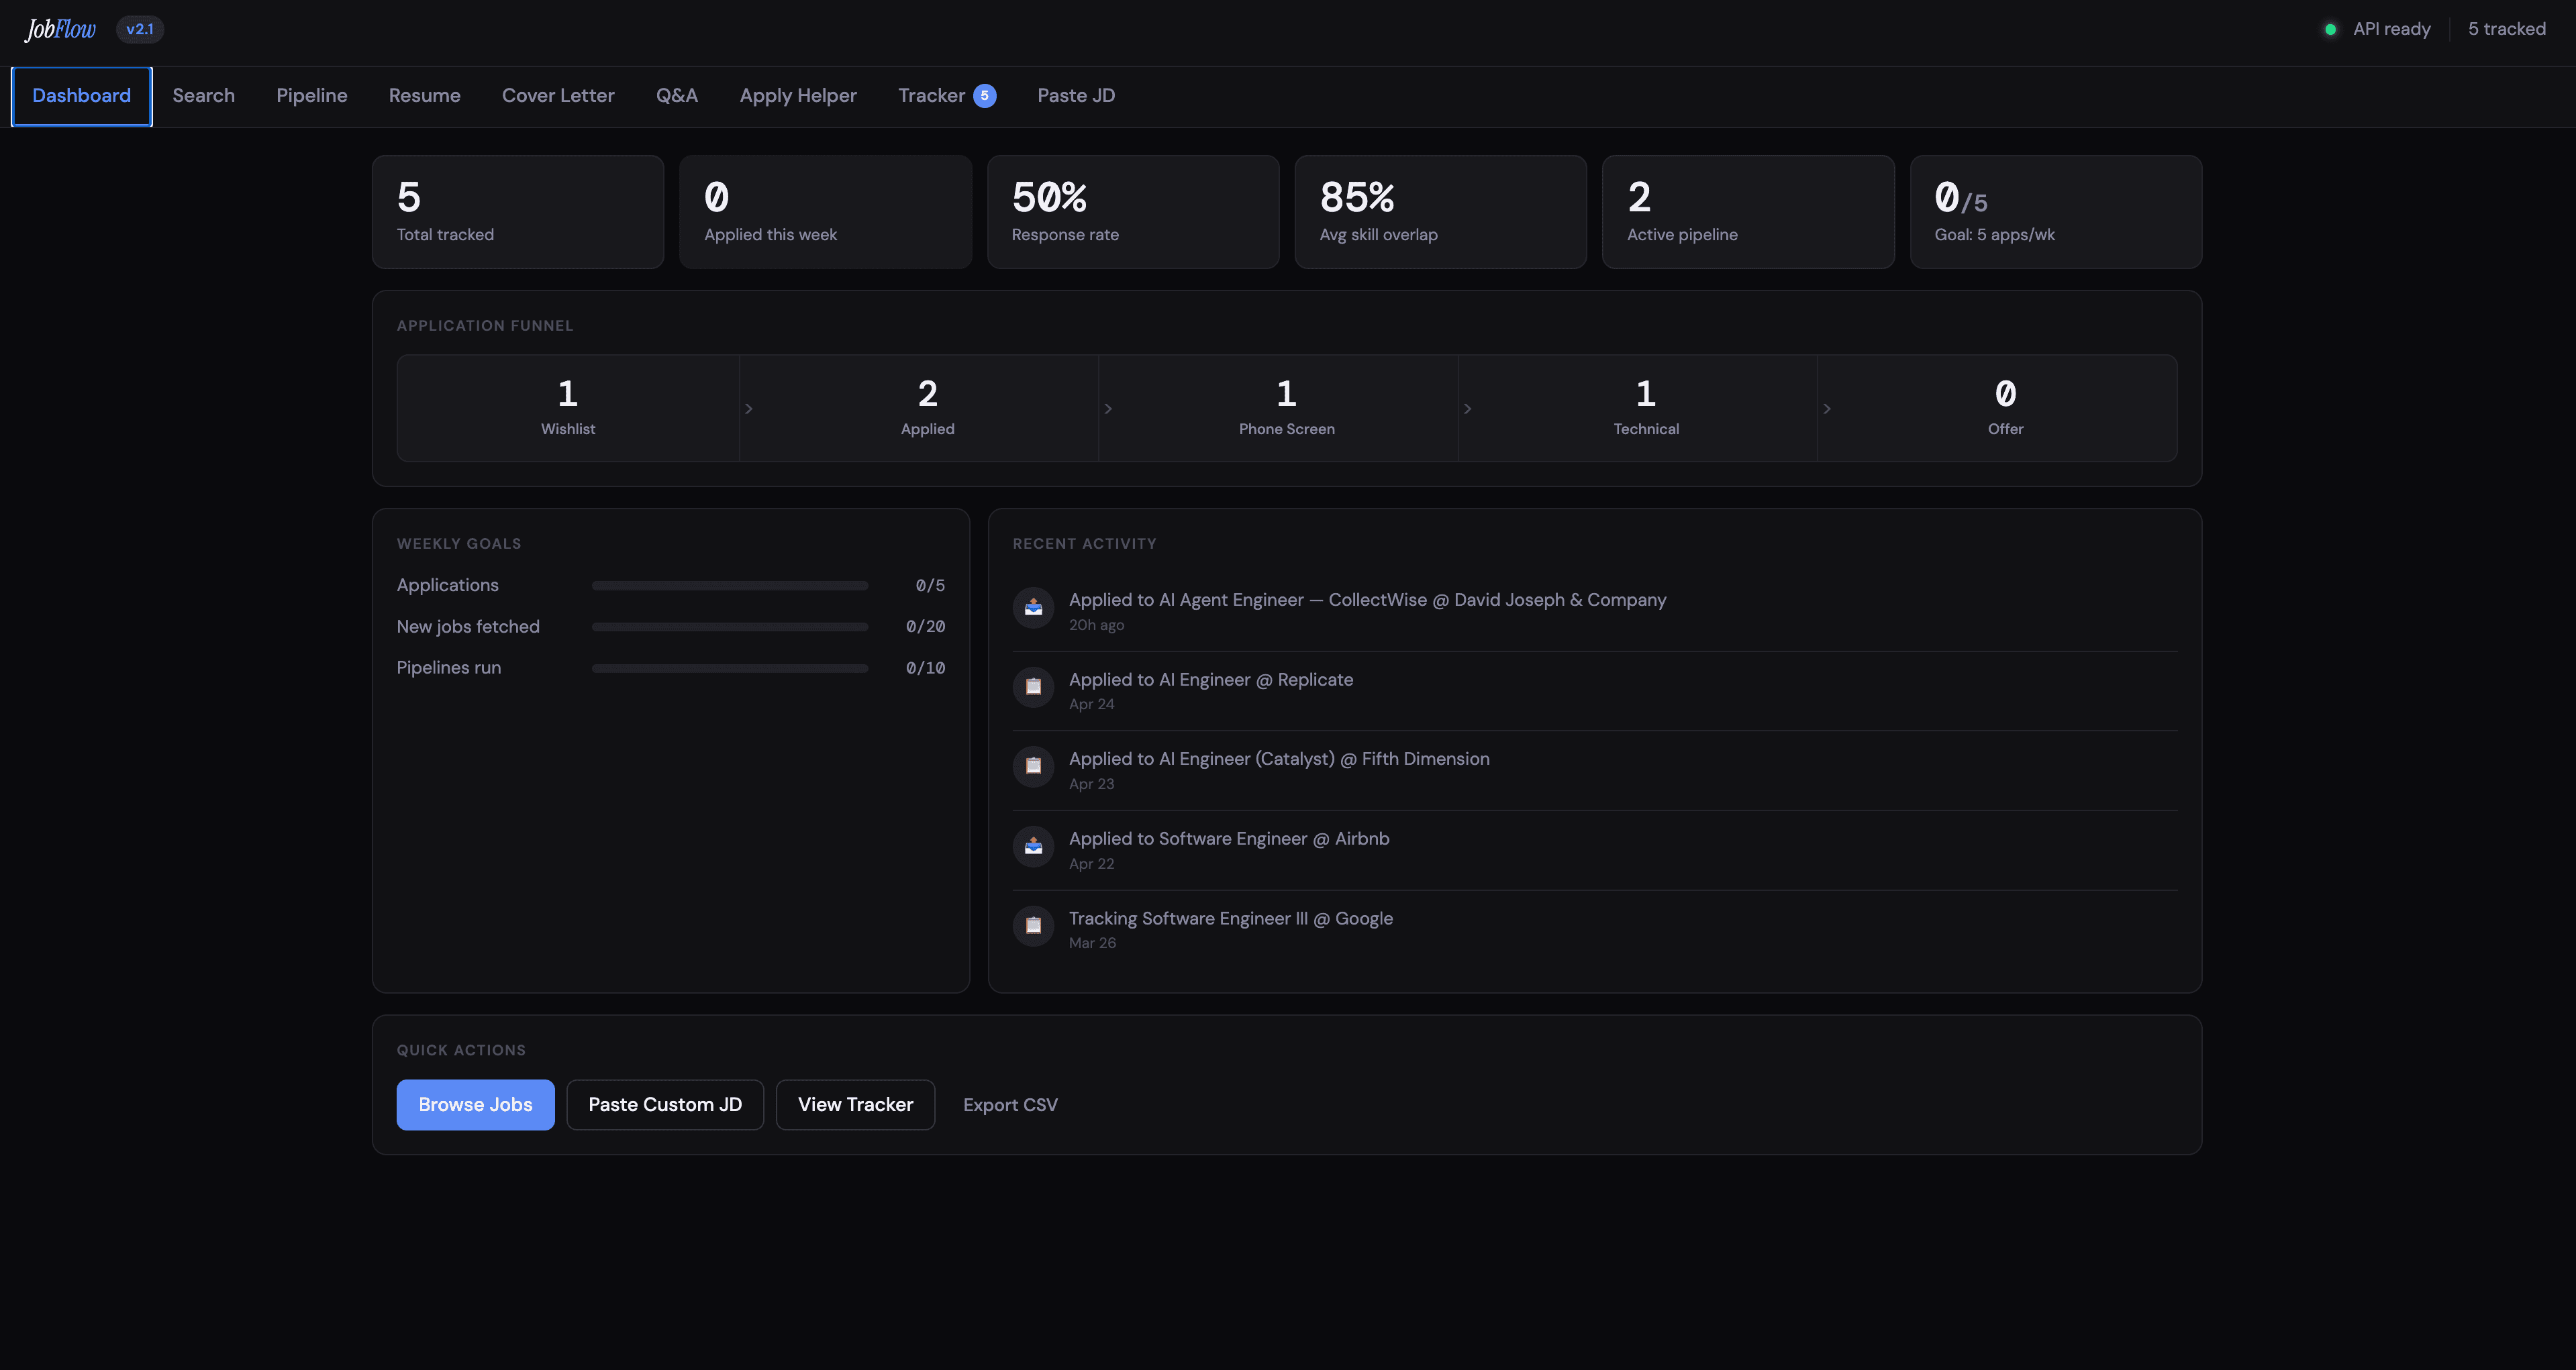This screenshot has height=1370, width=2576.
Task: Click the clipboard icon beside Google entry
Action: (x=1033, y=925)
